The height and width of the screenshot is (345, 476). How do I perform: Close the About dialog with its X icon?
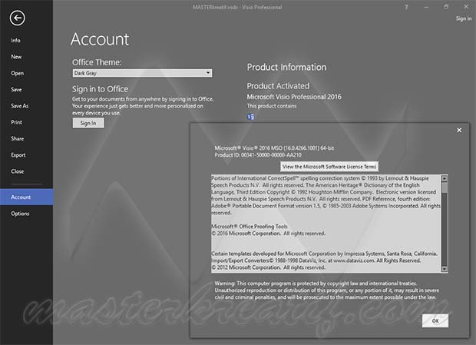(x=459, y=131)
